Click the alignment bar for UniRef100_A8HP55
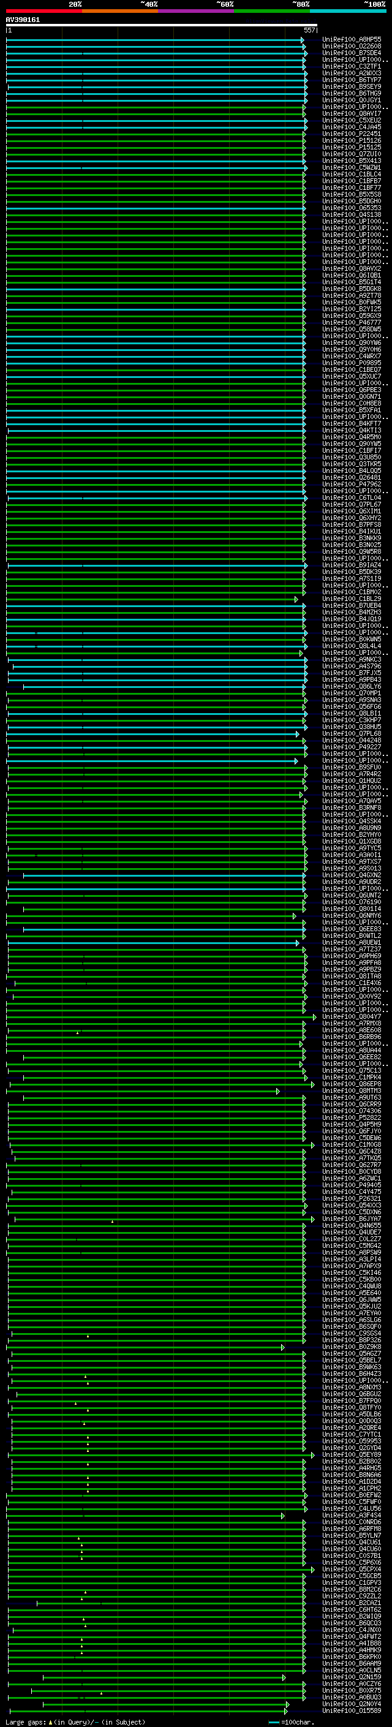This screenshot has height=1727, width=392. (155, 40)
